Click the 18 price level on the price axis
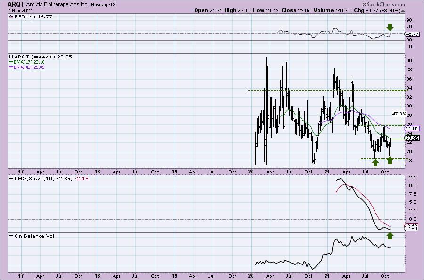 [x=409, y=161]
